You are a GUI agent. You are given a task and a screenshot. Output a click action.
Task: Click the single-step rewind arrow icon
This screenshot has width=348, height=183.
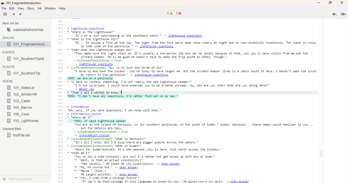click(334, 14)
